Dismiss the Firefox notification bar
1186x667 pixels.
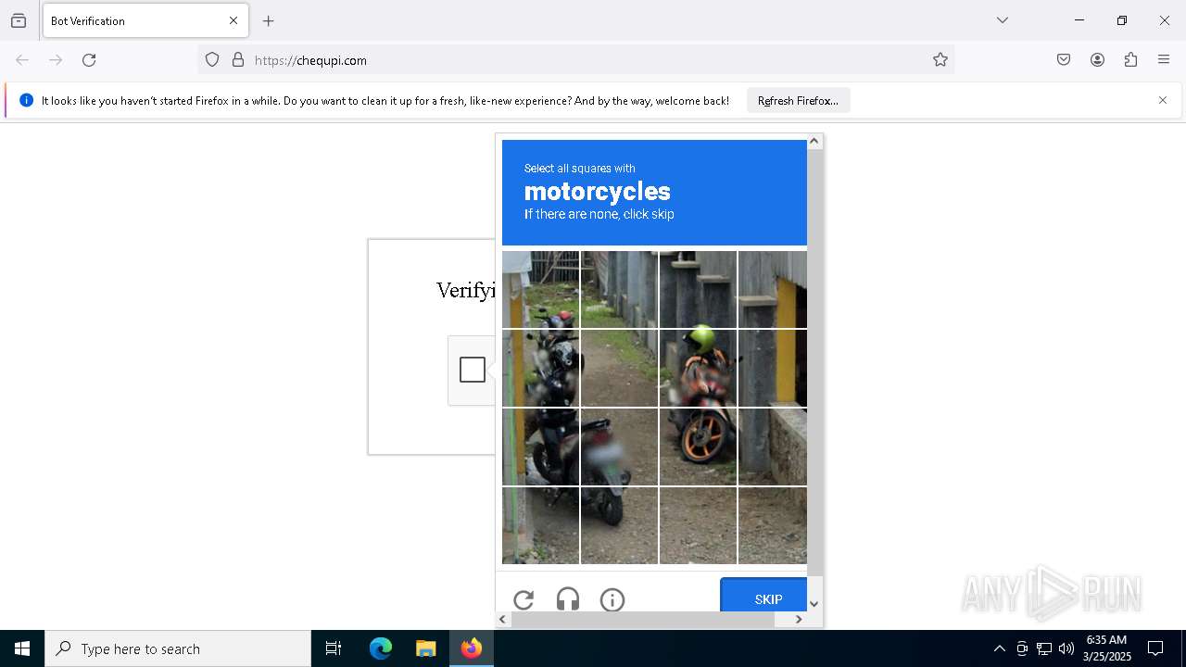pyautogui.click(x=1163, y=100)
